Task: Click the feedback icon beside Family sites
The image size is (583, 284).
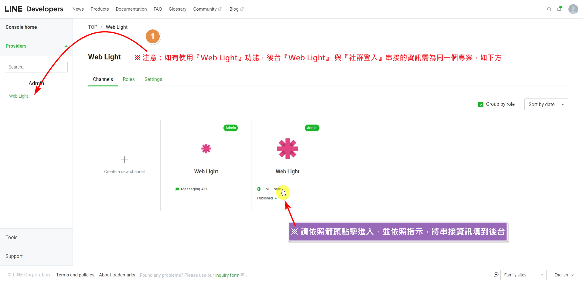Action: pos(496,275)
